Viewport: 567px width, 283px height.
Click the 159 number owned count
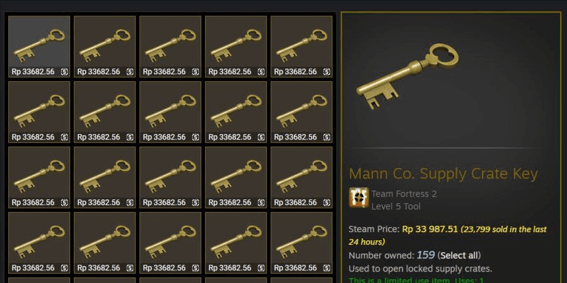pos(426,255)
